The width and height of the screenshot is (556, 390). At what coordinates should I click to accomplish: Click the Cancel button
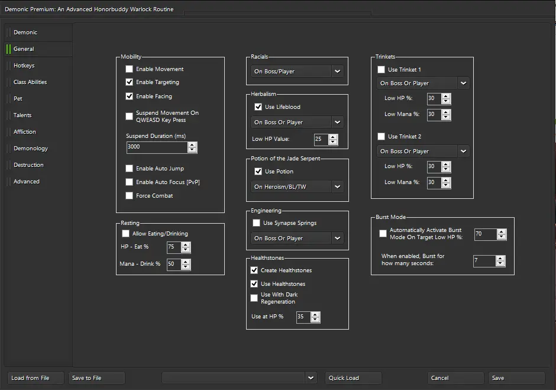[455, 378]
